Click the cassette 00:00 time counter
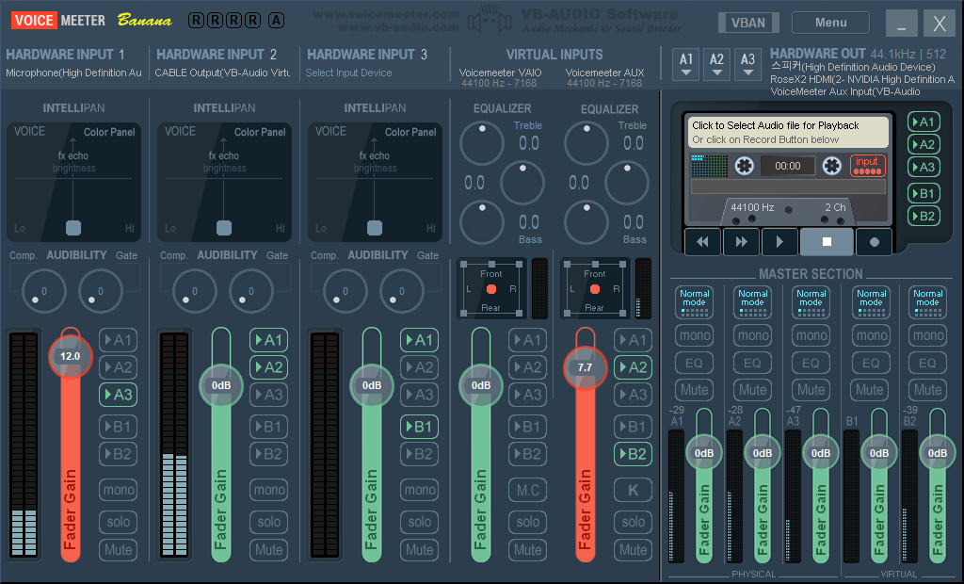This screenshot has width=964, height=584. tap(788, 166)
